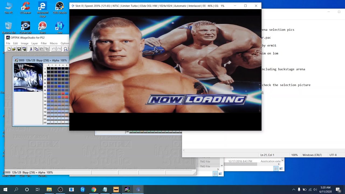Click magnifier zoom icon in OPTPiX toolbar
This screenshot has height=194, width=345.
[66, 49]
